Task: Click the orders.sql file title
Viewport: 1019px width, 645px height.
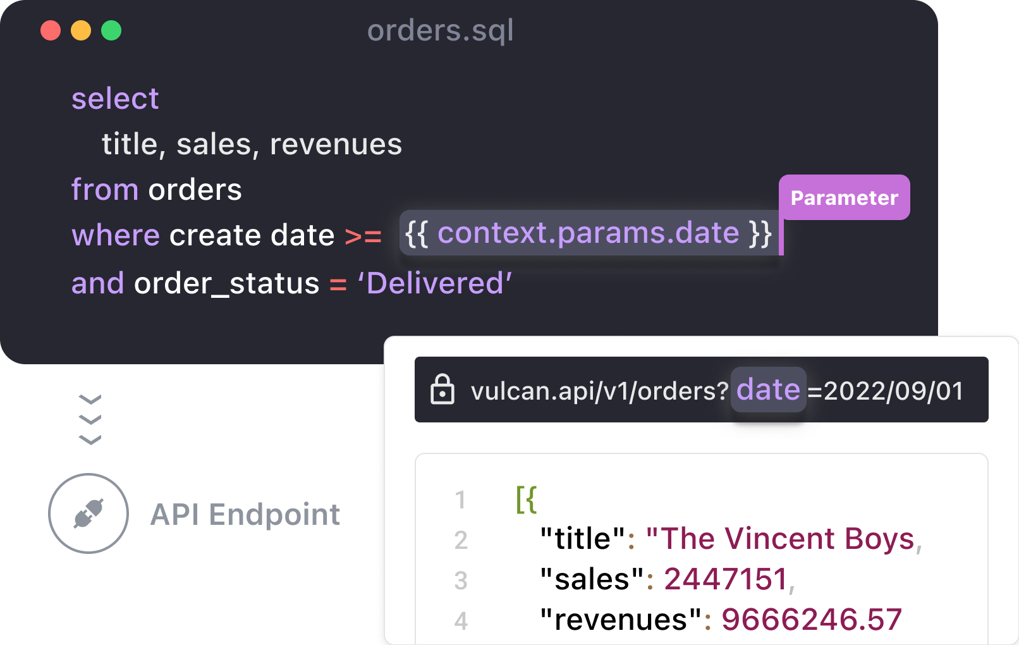Action: [440, 30]
